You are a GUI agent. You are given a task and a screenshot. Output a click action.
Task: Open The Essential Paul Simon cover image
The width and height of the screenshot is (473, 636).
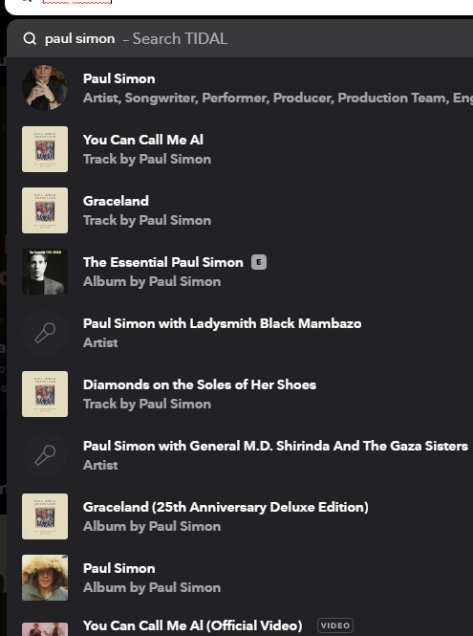45,272
